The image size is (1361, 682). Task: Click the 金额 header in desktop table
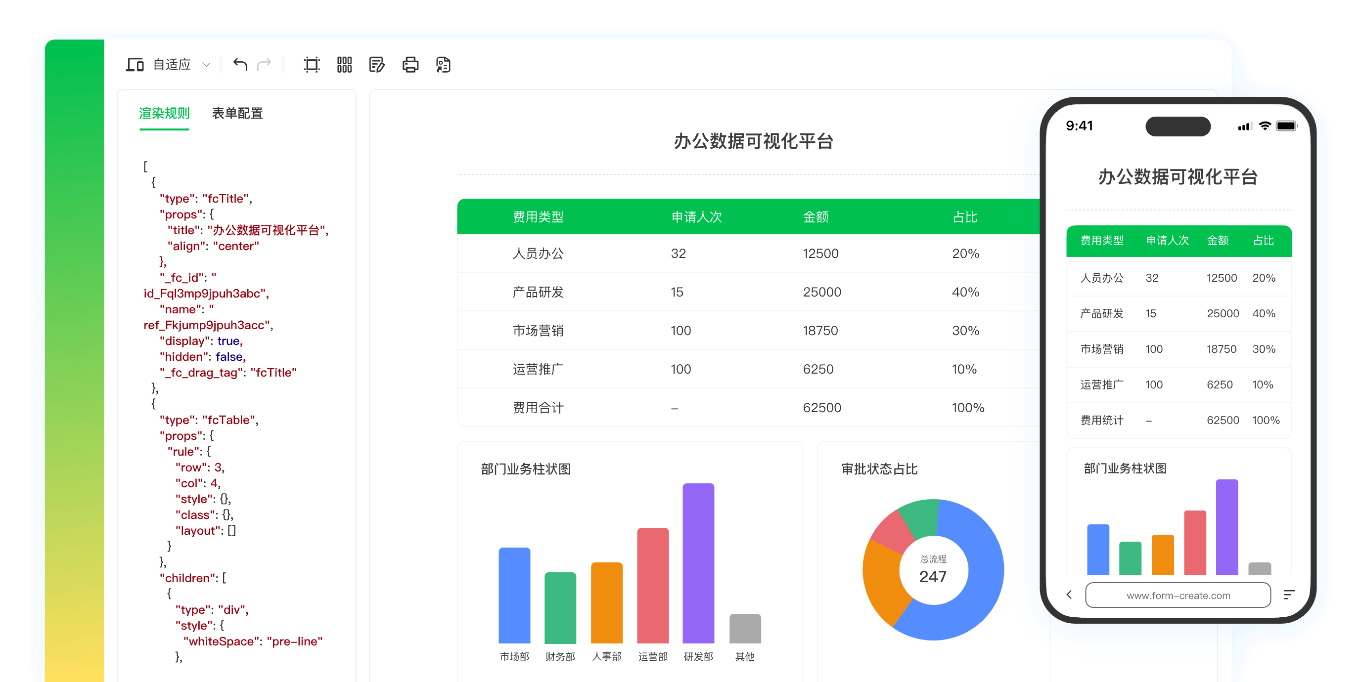(816, 216)
